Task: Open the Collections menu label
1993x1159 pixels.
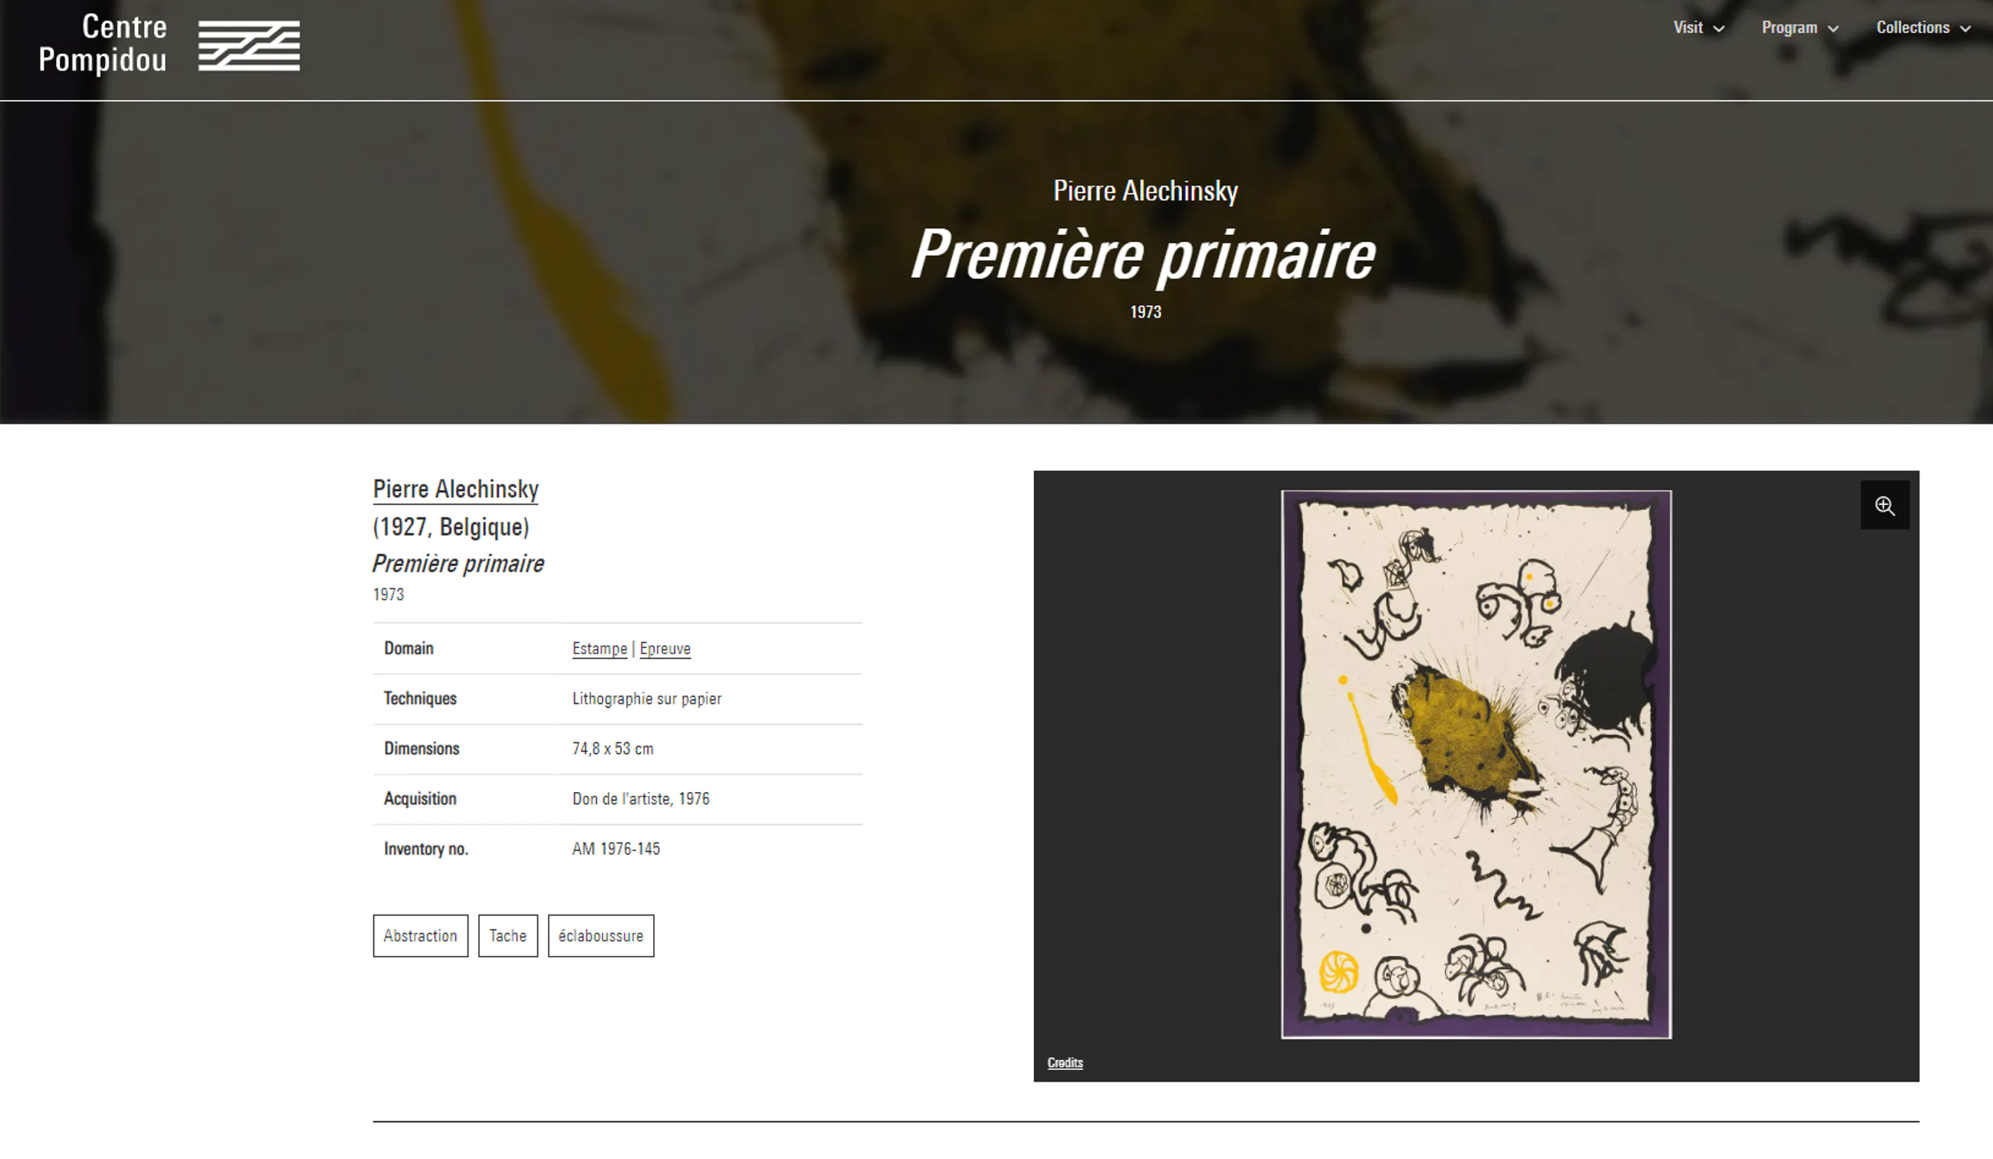Action: (1913, 28)
